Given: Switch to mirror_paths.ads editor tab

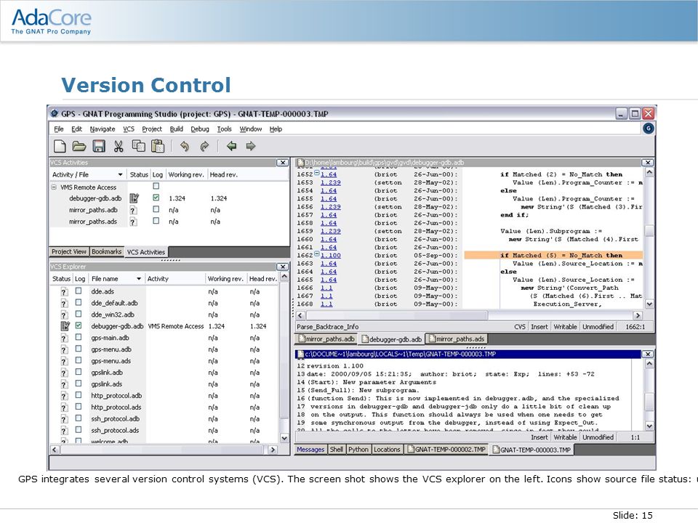Looking at the screenshot, I should 457,339.
